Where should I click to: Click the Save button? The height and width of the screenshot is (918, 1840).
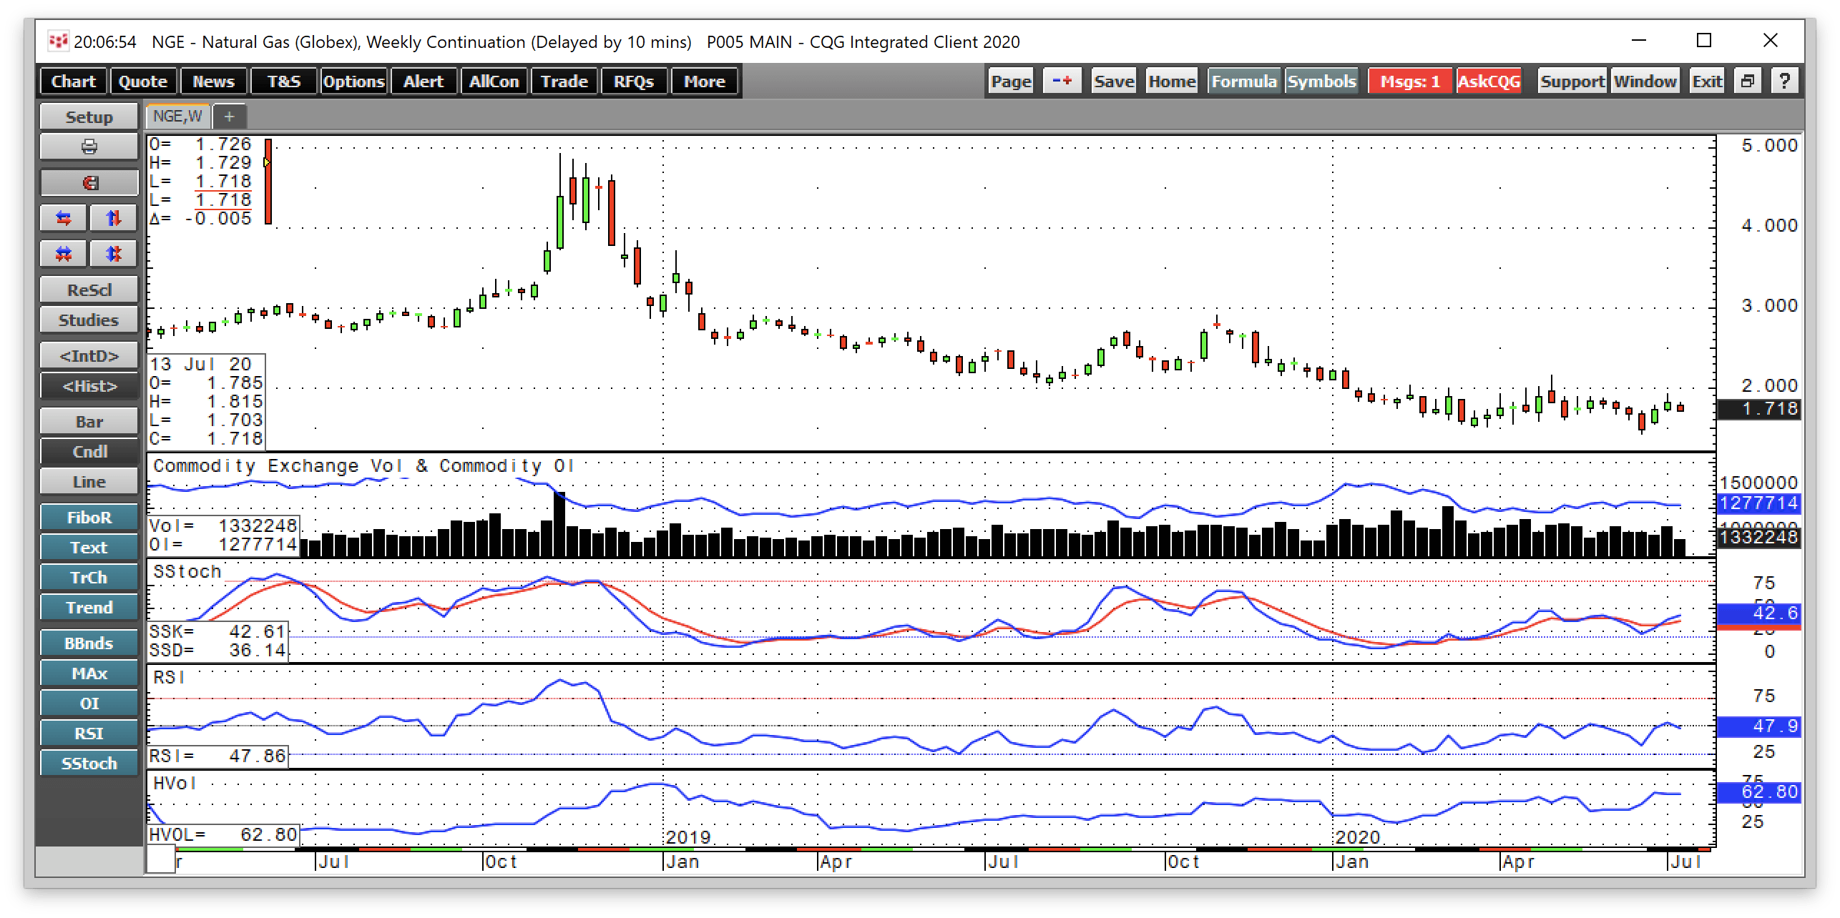click(x=1114, y=82)
